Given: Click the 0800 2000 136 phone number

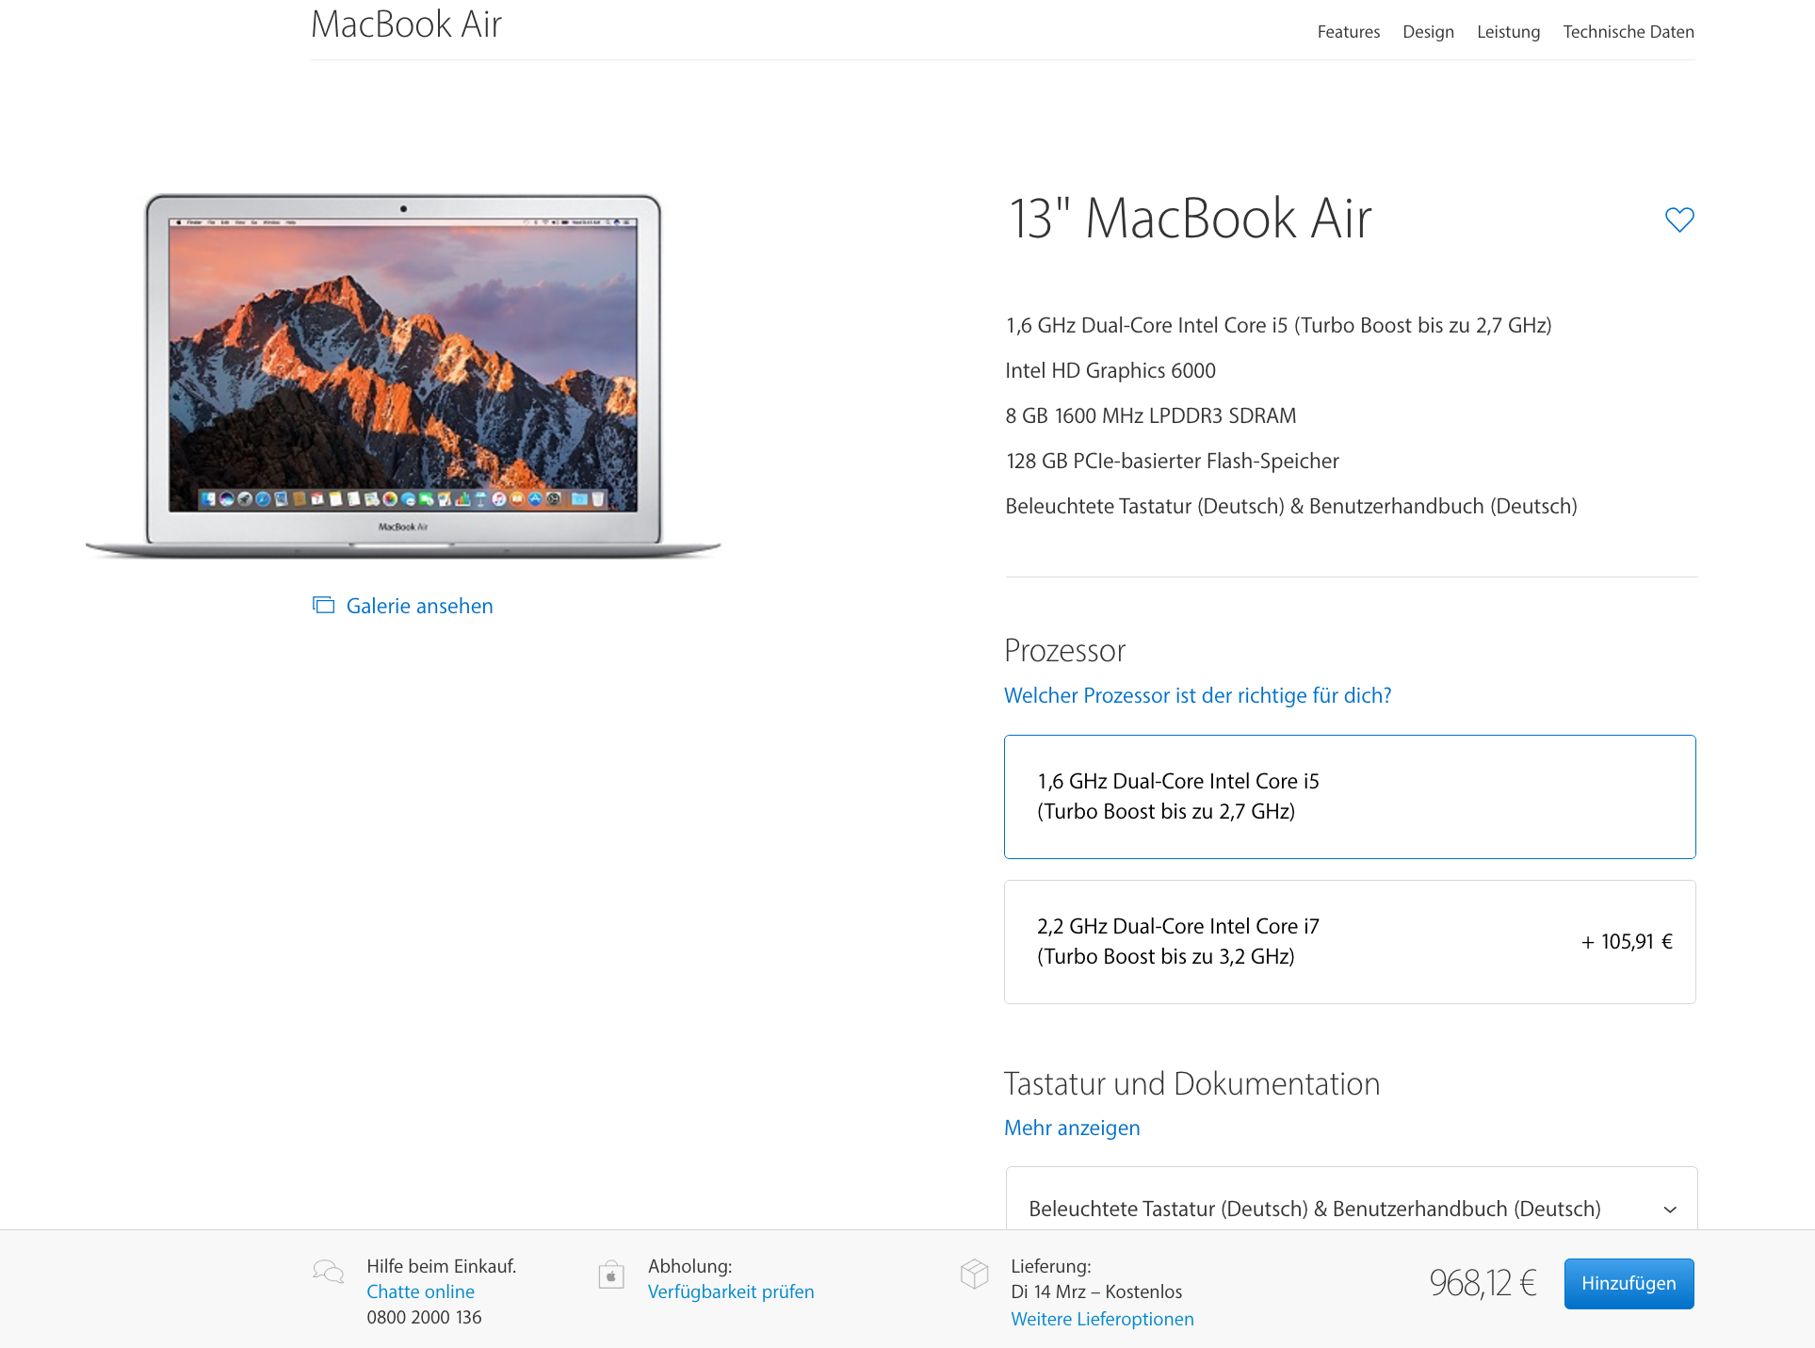Looking at the screenshot, I should click(424, 1317).
